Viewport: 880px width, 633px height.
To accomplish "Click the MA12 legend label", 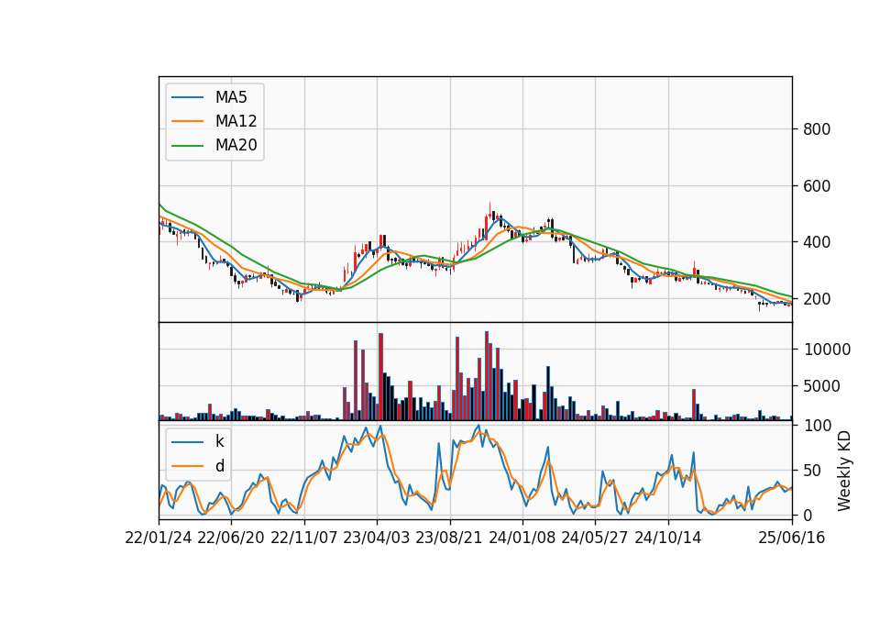I will pyautogui.click(x=236, y=121).
